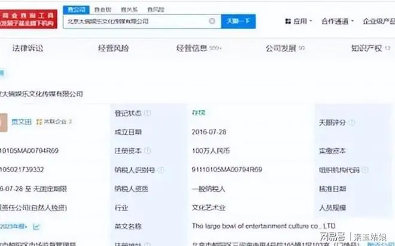Select taxpayer ID 91110105MA00794R69

227,170
